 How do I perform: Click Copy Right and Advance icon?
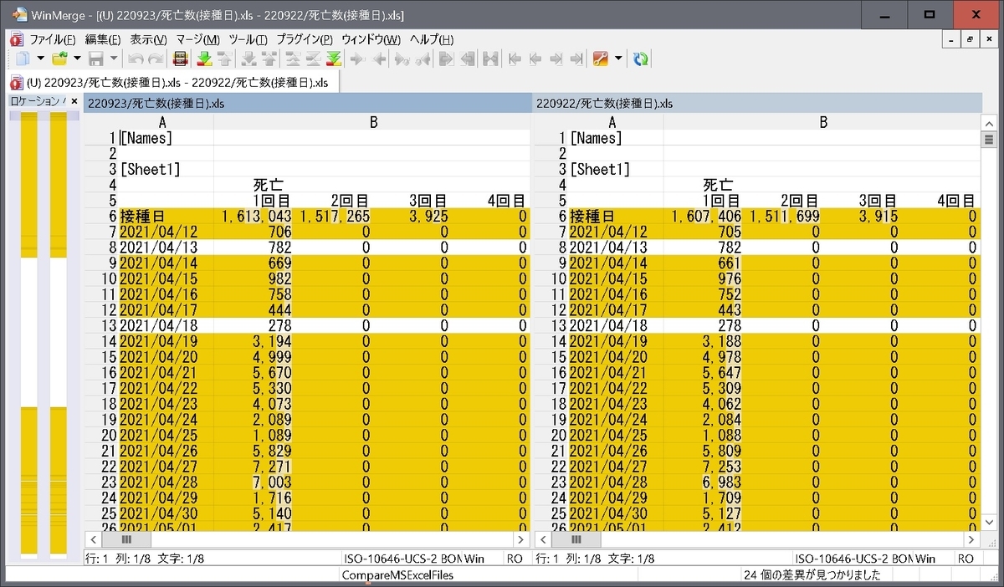402,59
